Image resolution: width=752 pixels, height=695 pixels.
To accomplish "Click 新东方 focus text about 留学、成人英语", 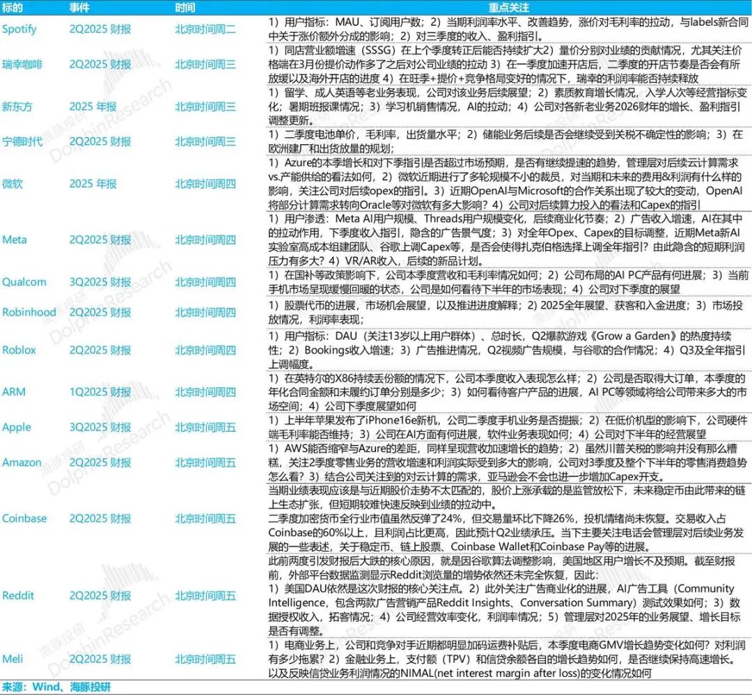I will (x=508, y=107).
